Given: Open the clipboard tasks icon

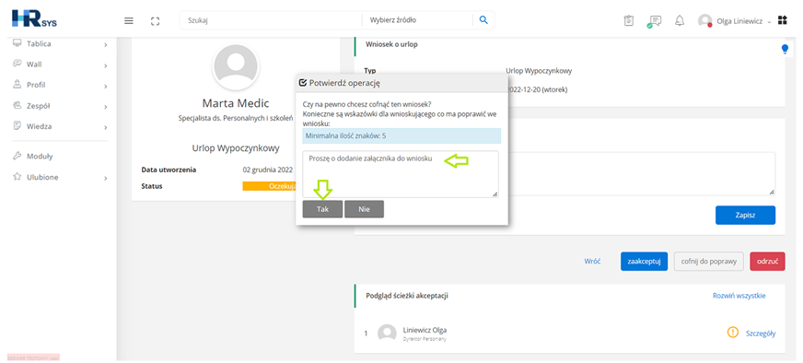Looking at the screenshot, I should (628, 20).
